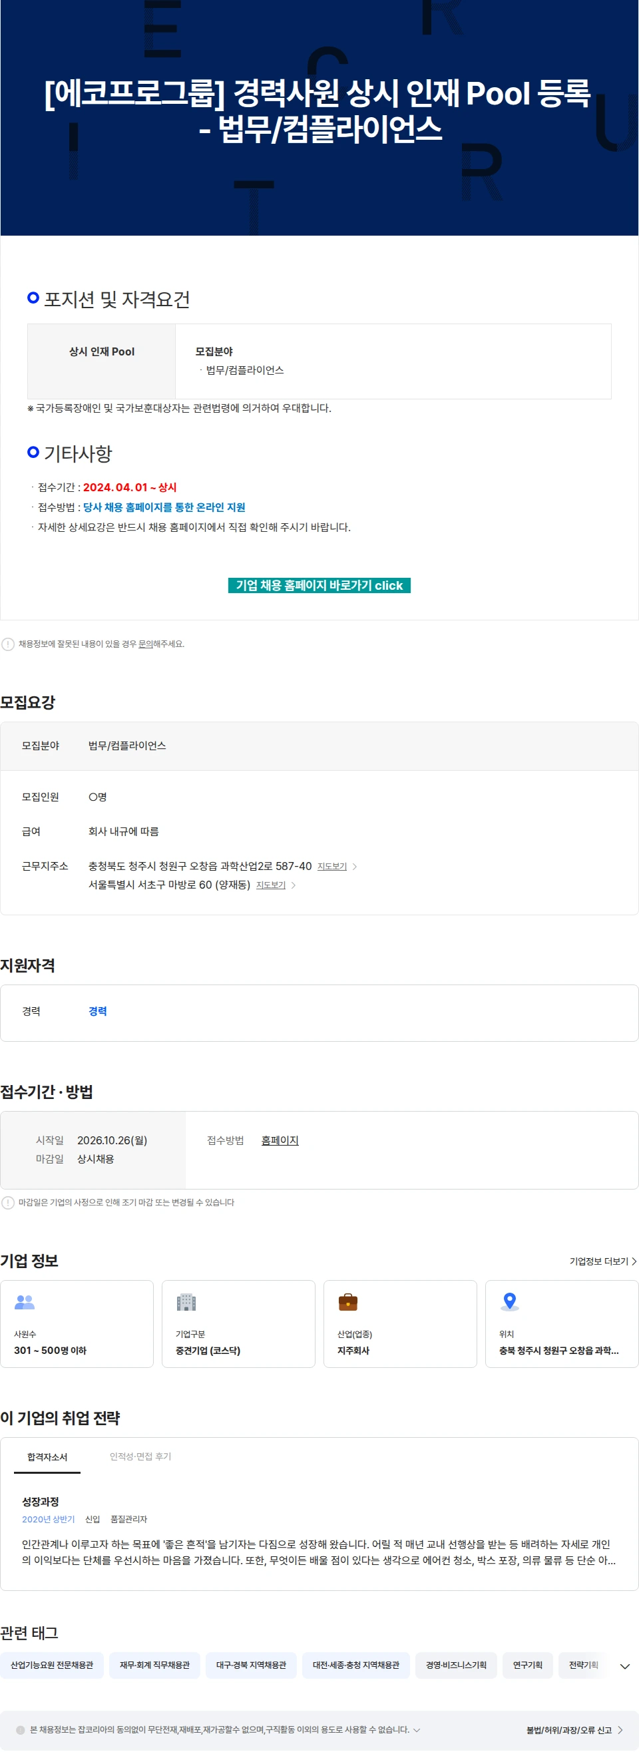639x1764 pixels.
Task: Click the 2024.04.01 ~ 상시 date text
Action: [x=129, y=487]
